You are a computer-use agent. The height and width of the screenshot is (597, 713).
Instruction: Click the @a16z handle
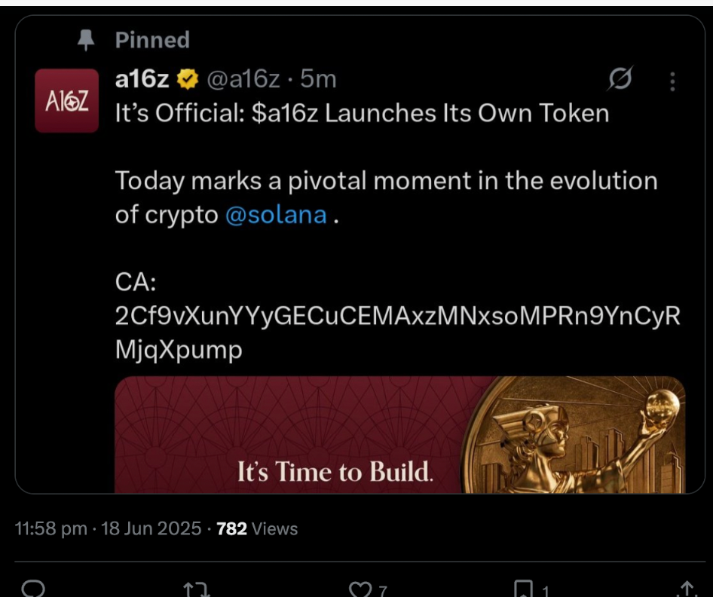243,79
